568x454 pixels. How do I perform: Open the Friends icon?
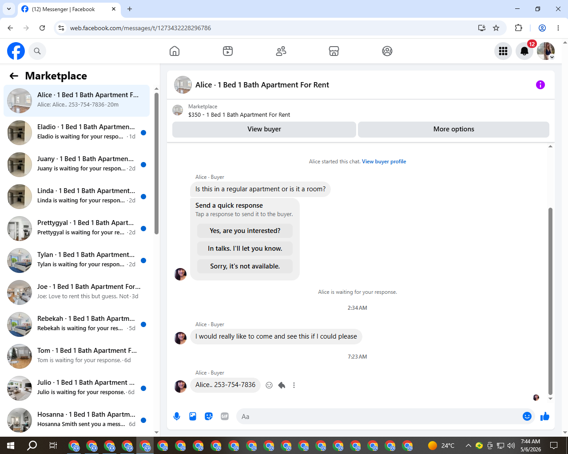[281, 51]
